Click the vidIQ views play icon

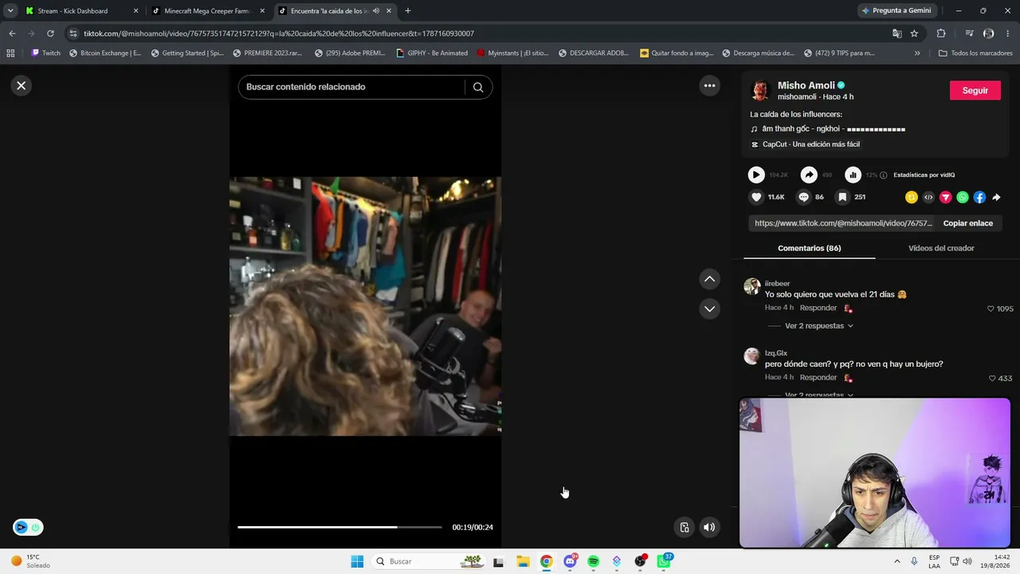pyautogui.click(x=756, y=175)
